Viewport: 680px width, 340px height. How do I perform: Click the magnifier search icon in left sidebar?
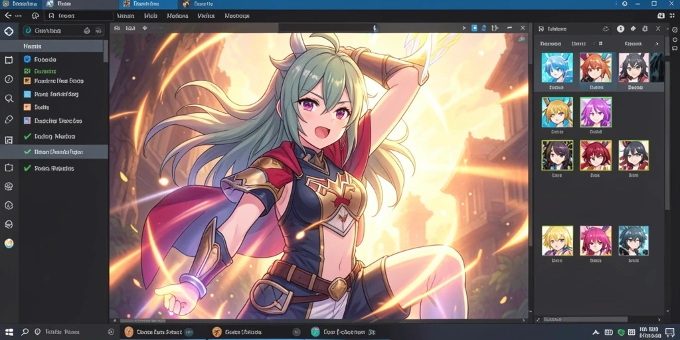pyautogui.click(x=9, y=99)
